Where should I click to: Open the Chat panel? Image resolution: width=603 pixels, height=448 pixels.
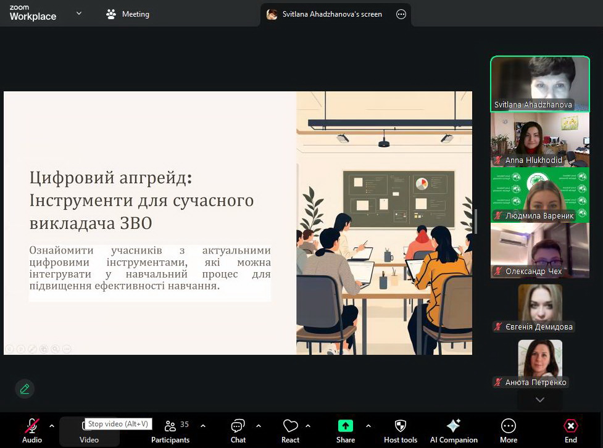pyautogui.click(x=238, y=430)
